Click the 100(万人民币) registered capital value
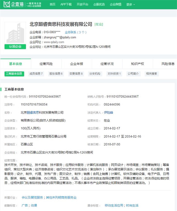This screenshot has height=211, width=177. coord(30,128)
